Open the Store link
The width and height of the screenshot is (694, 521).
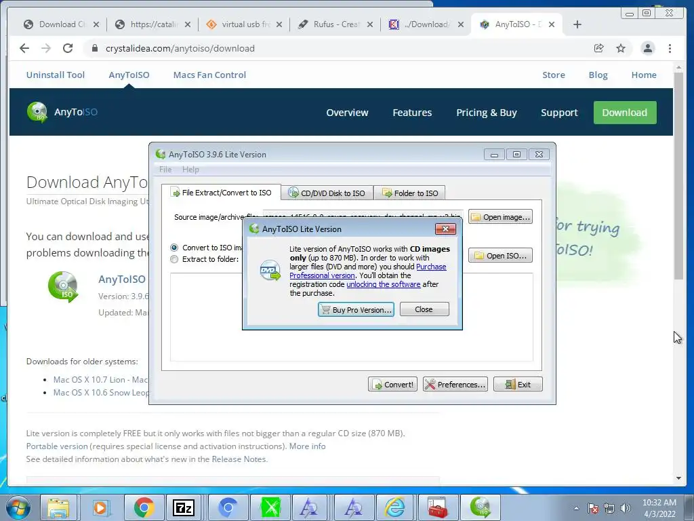554,75
